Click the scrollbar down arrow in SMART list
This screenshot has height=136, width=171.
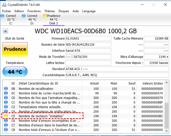[x=166, y=131]
